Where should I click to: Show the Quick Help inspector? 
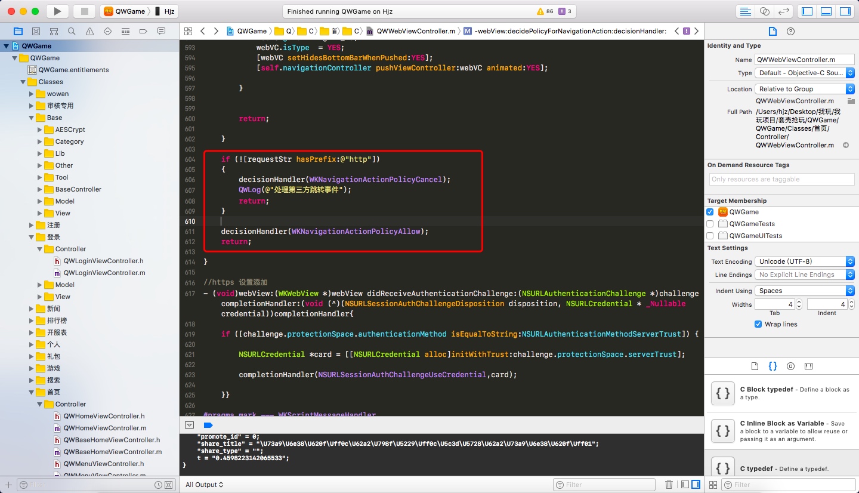(x=790, y=31)
